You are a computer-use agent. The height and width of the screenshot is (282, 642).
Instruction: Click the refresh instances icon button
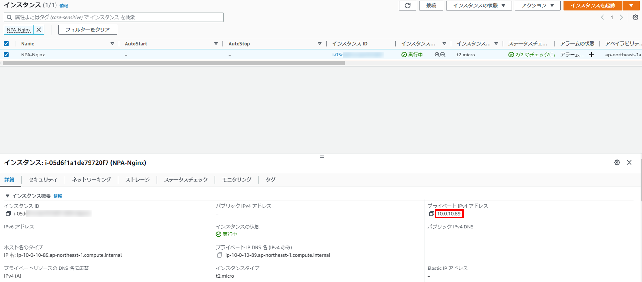(x=407, y=5)
